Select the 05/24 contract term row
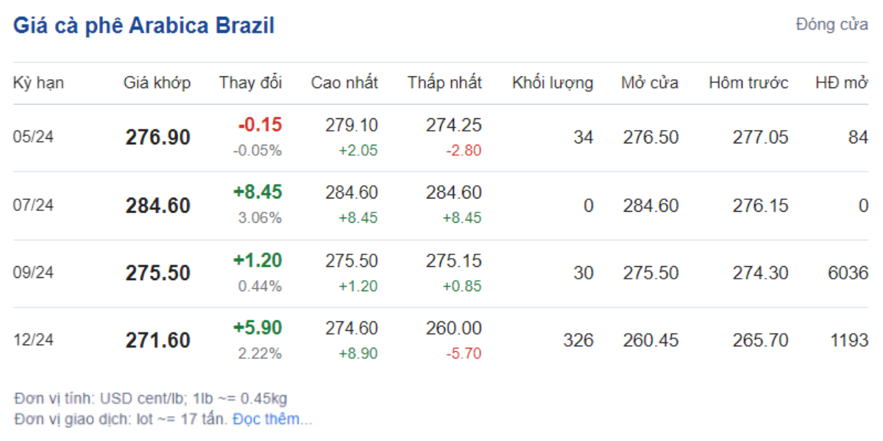 click(x=33, y=137)
